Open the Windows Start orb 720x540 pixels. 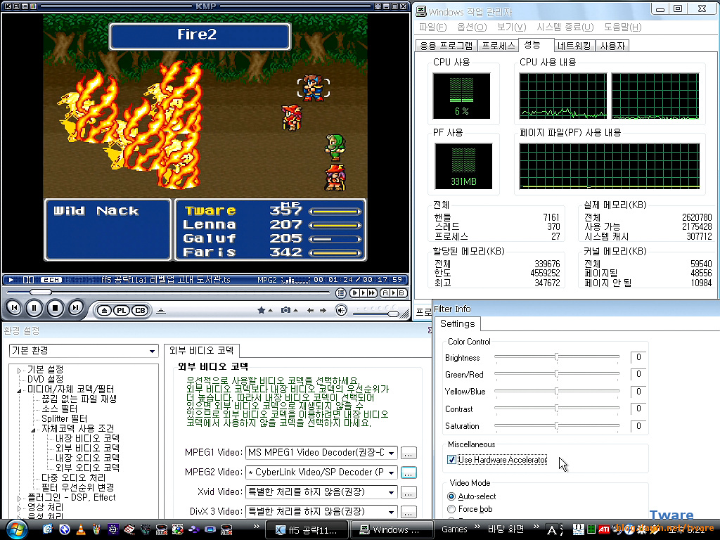pos(16,529)
